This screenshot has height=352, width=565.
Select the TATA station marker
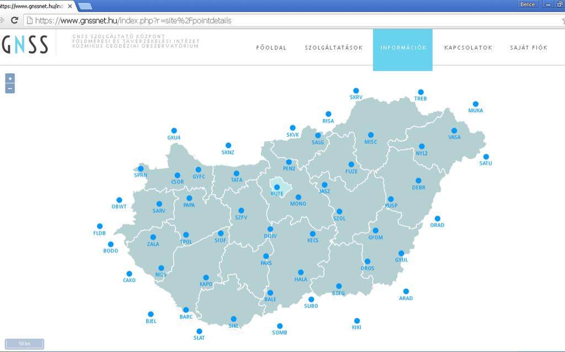pos(236,174)
